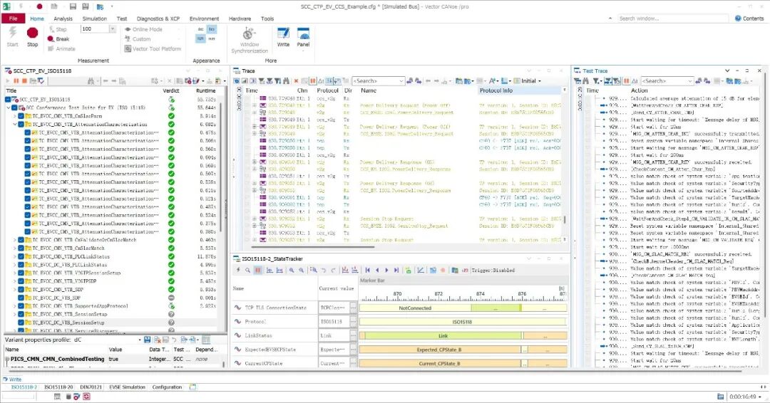Clear Trace window using red X icon
The width and height of the screenshot is (770, 403).
click(x=295, y=81)
